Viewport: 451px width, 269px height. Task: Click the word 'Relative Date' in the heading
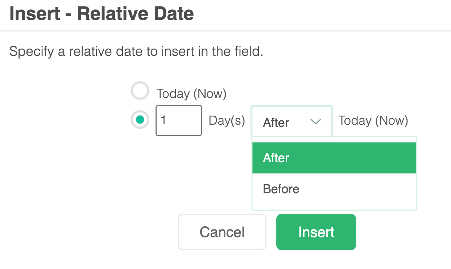coord(136,14)
